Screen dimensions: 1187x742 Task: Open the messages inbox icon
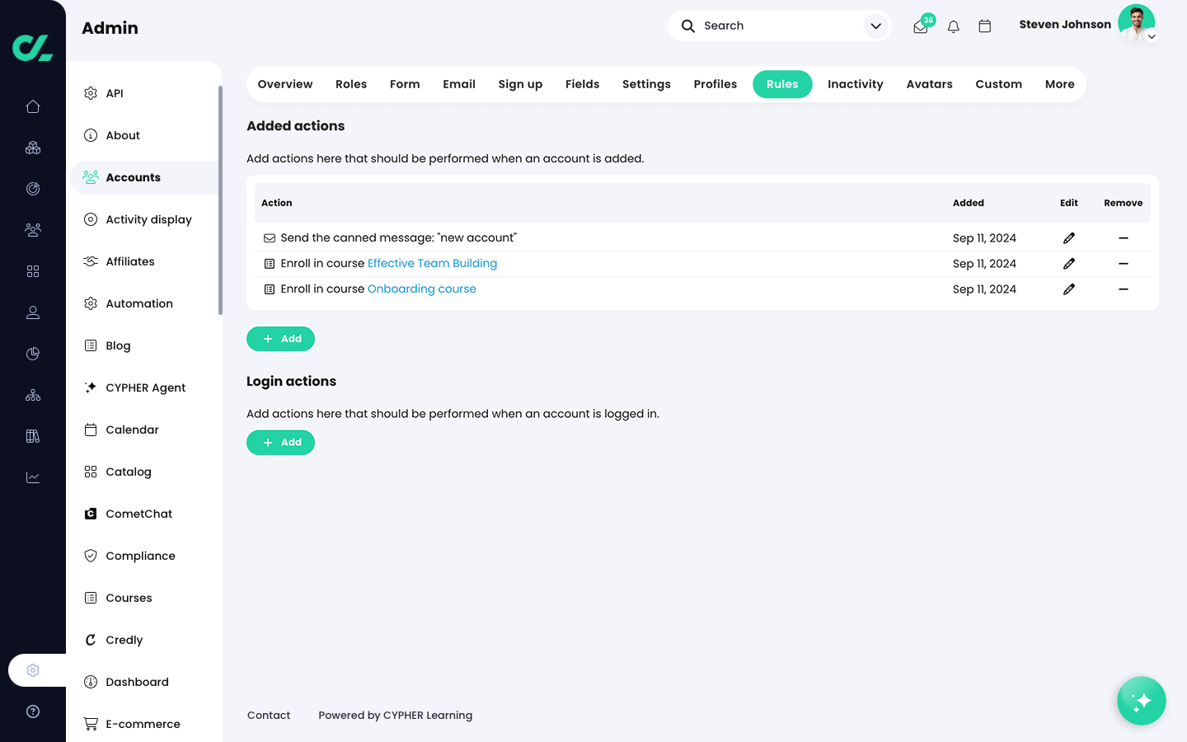point(921,26)
